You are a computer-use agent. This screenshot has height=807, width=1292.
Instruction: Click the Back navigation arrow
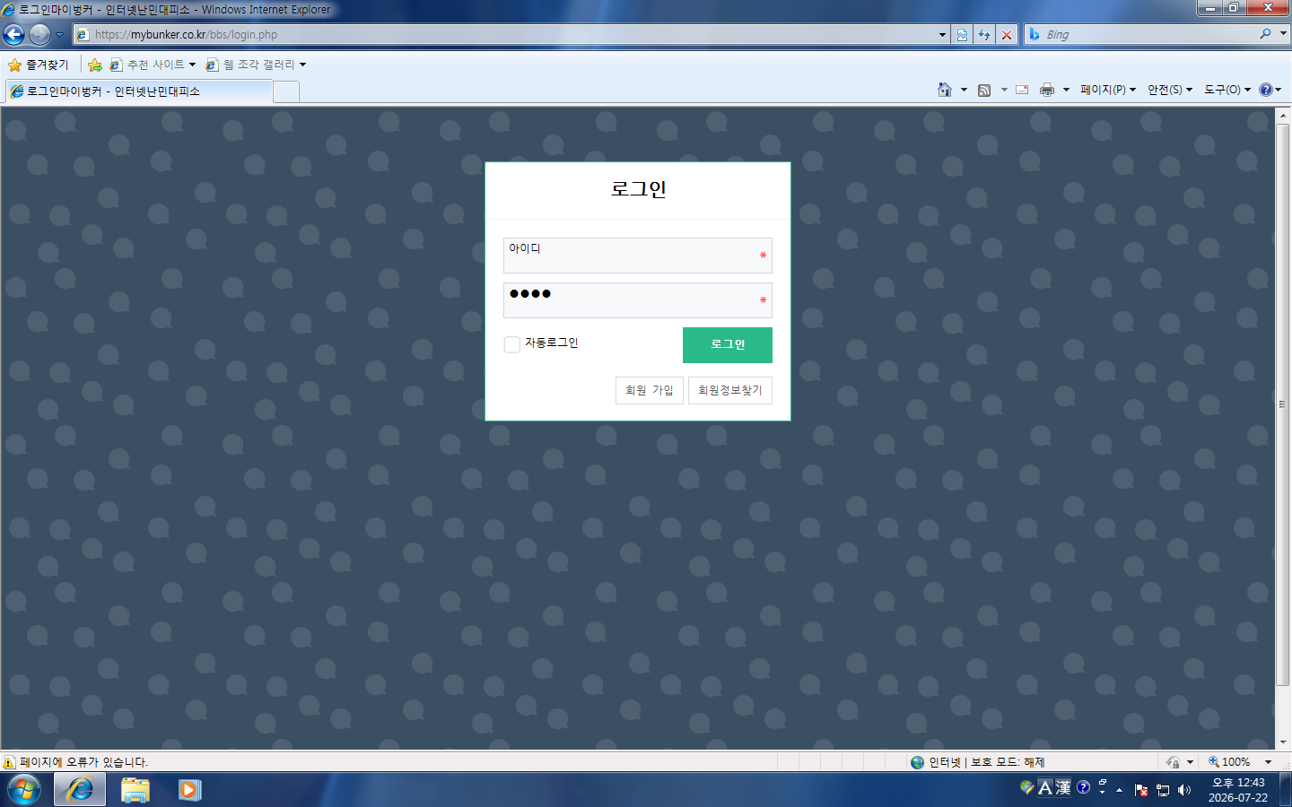[14, 35]
